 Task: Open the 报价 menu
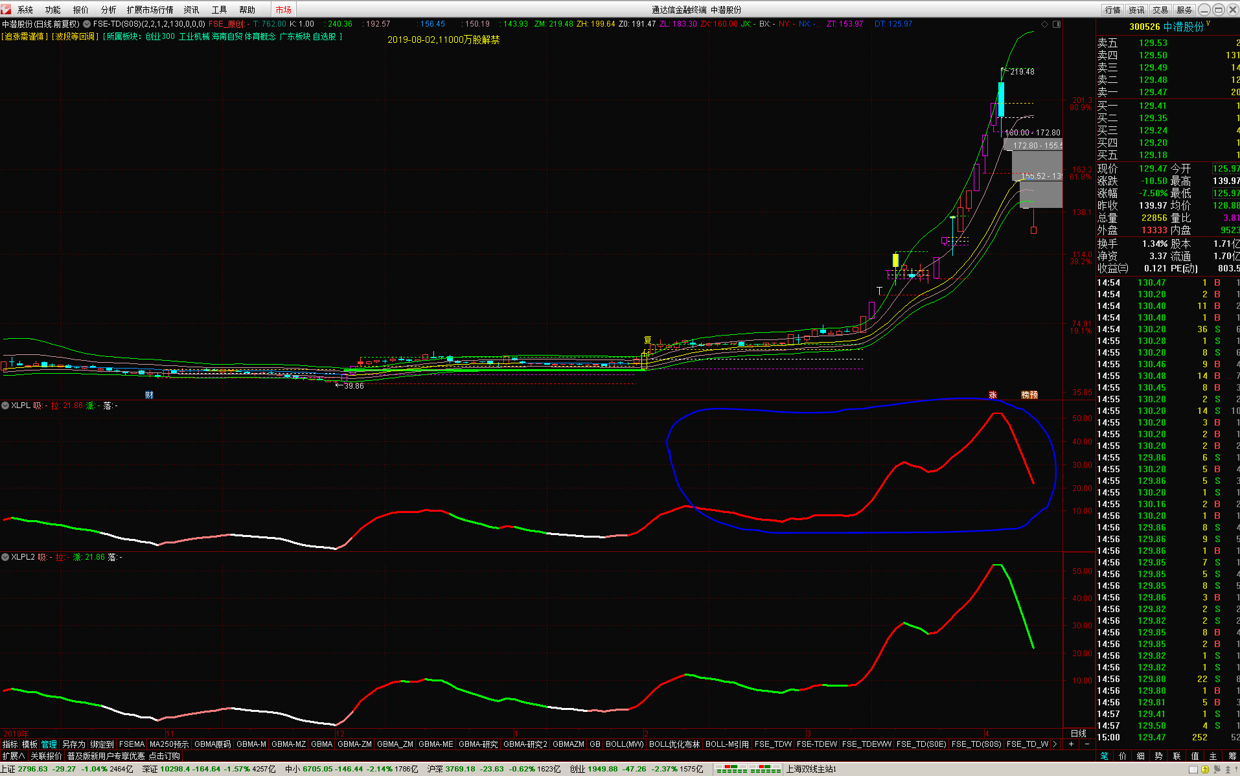(81, 10)
